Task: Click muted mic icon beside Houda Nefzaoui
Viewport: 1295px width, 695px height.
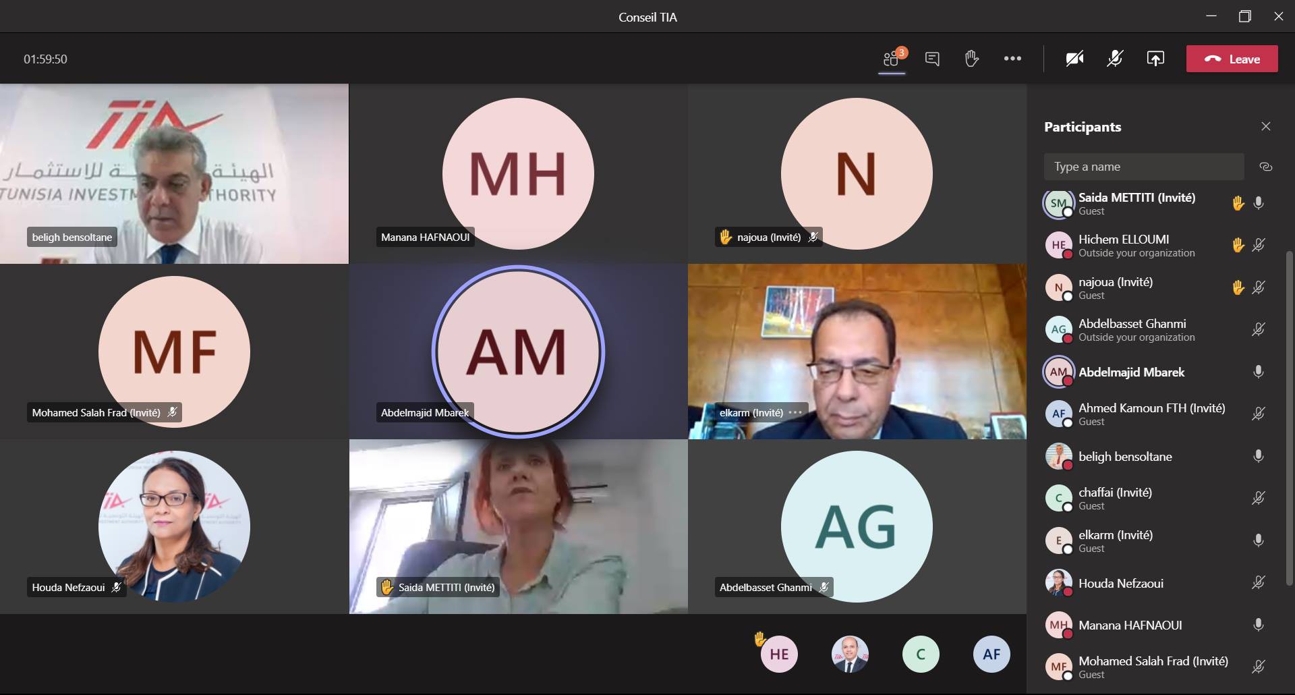Action: (x=1258, y=582)
